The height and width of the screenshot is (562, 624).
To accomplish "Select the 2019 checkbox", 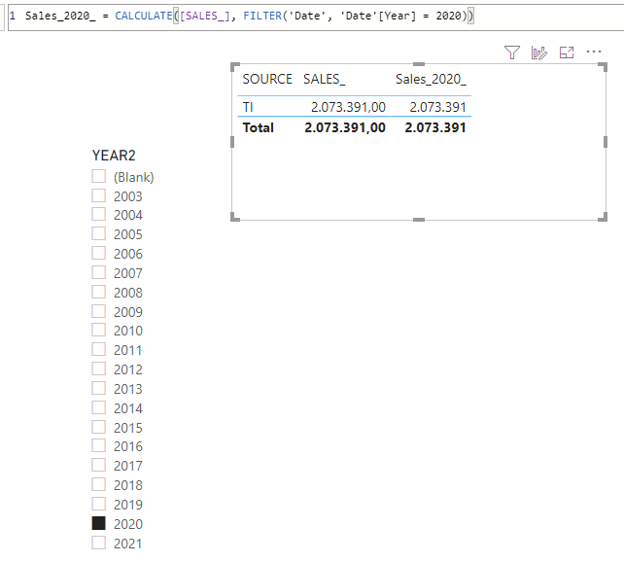I will [99, 504].
